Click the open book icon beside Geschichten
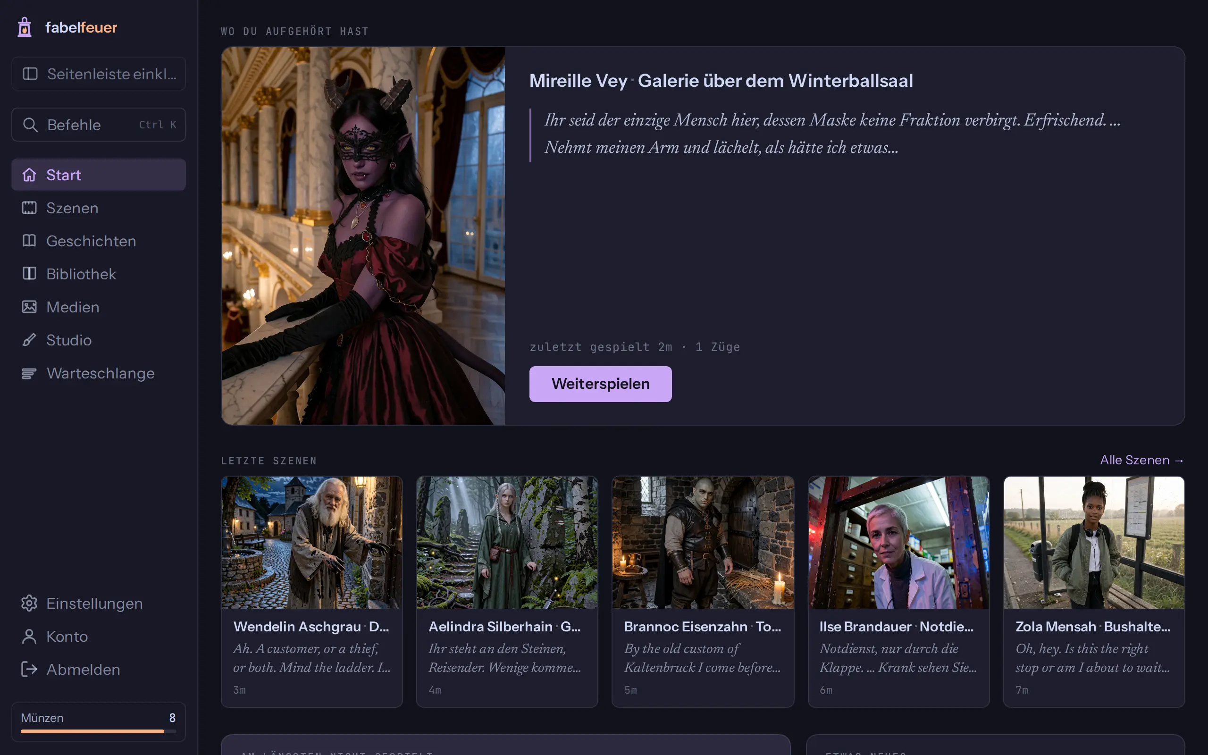Viewport: 1208px width, 755px height. click(x=29, y=241)
